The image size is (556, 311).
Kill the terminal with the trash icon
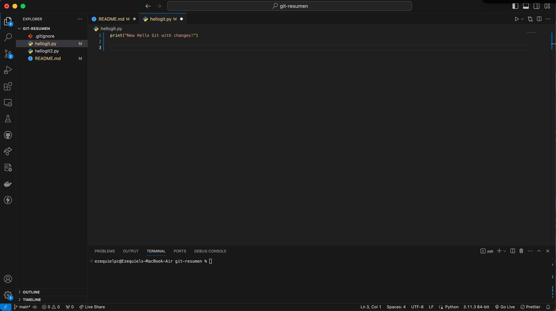pos(521,251)
